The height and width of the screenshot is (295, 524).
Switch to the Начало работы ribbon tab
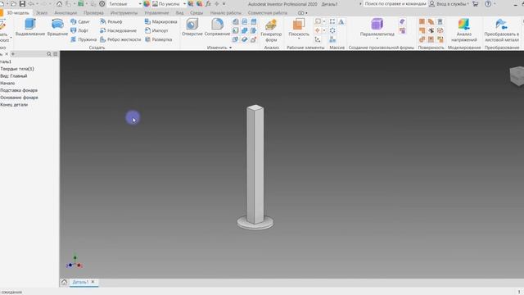point(226,13)
